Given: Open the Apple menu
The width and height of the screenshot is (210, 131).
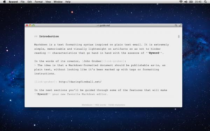Looking at the screenshot, I should tap(5, 2).
